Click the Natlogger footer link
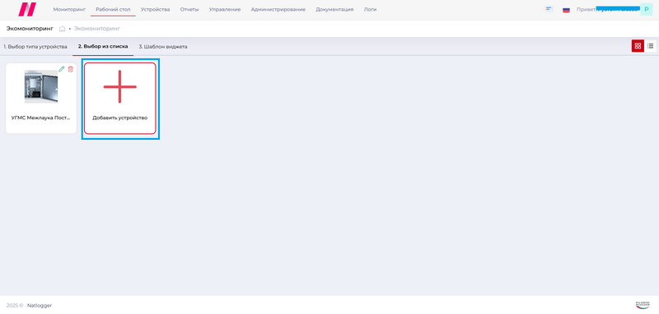The image size is (659, 314). (40, 305)
